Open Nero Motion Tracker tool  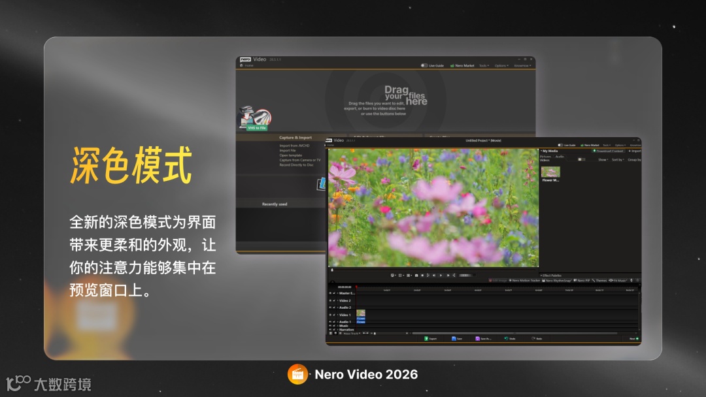[524, 281]
